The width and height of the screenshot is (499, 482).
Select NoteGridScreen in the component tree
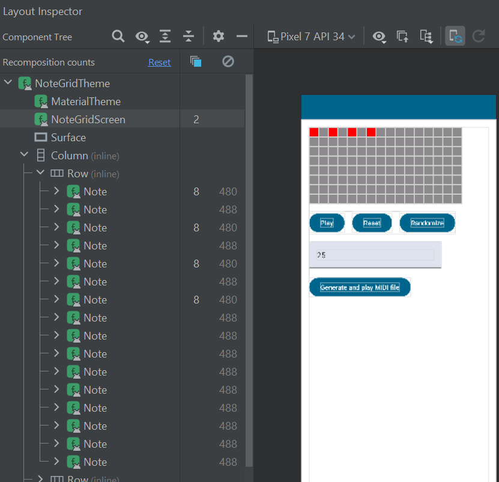tap(88, 120)
